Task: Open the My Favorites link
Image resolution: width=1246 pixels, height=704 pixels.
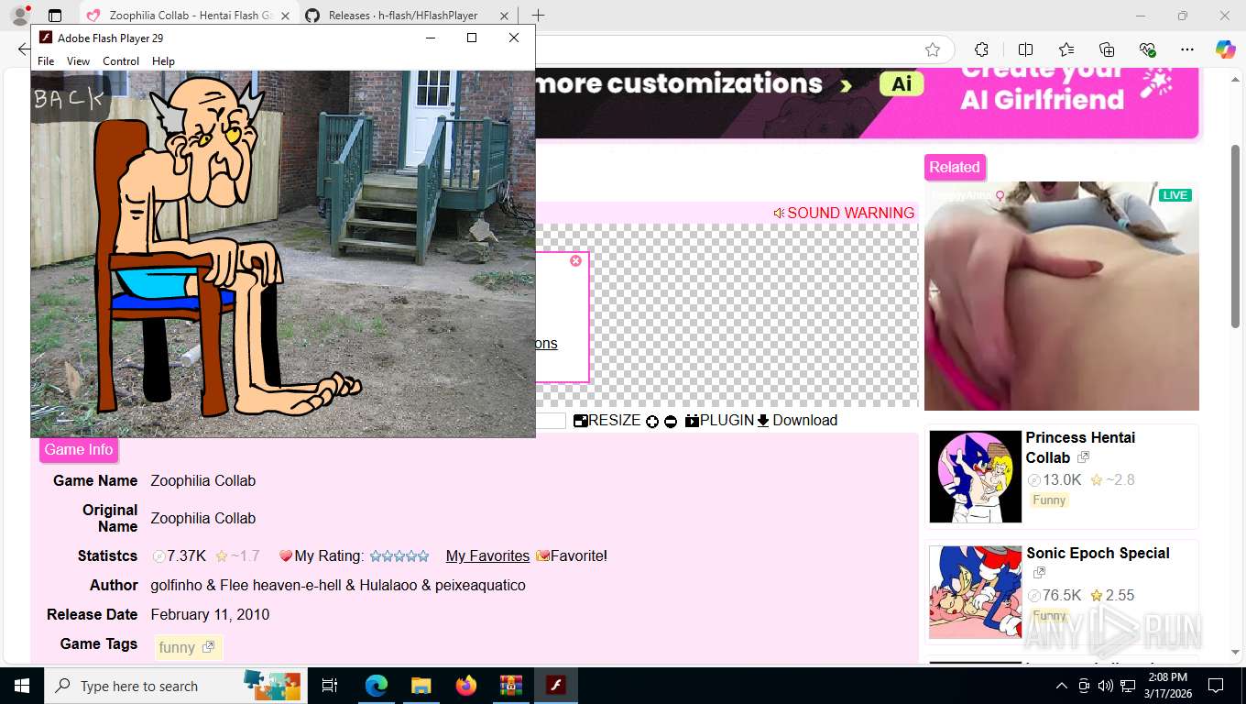Action: (487, 555)
